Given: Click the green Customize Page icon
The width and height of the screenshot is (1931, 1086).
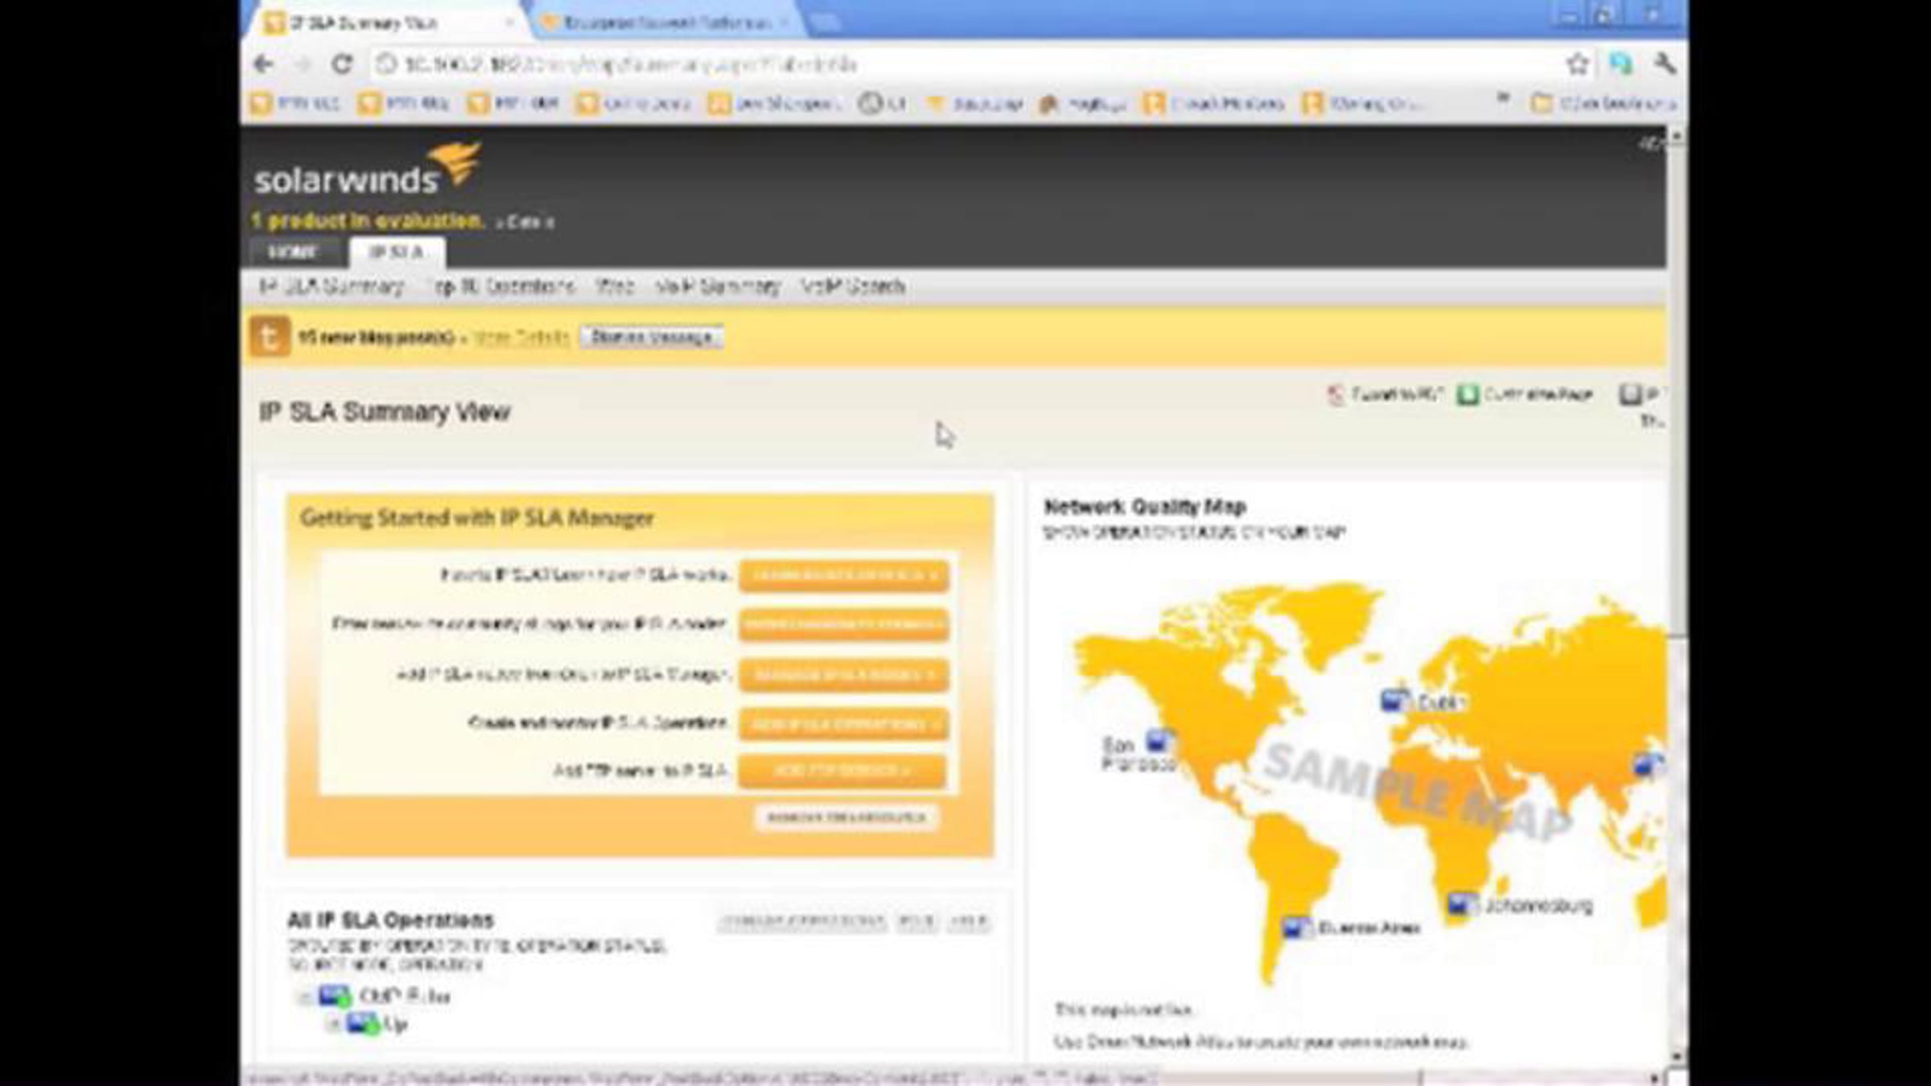Looking at the screenshot, I should [1468, 395].
